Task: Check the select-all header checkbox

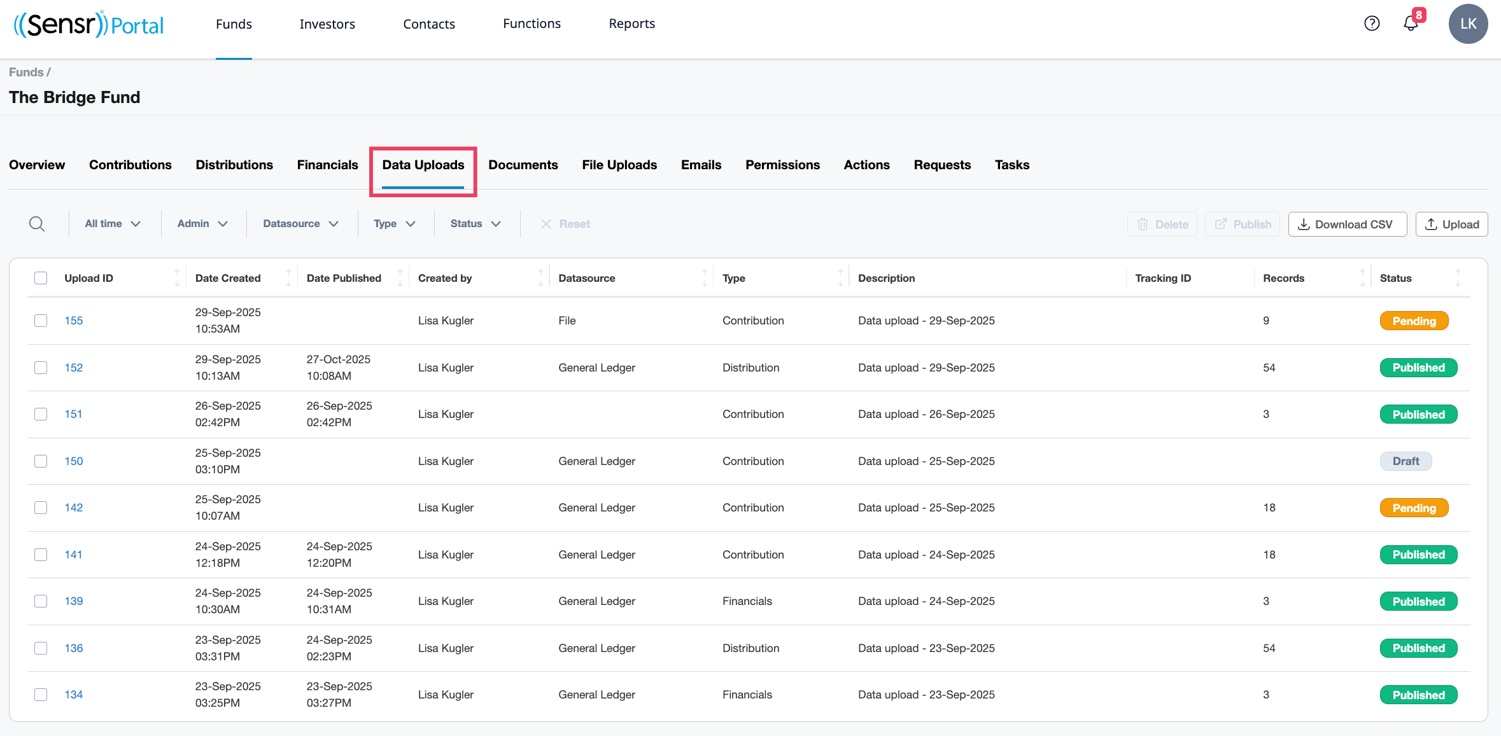Action: 41,278
